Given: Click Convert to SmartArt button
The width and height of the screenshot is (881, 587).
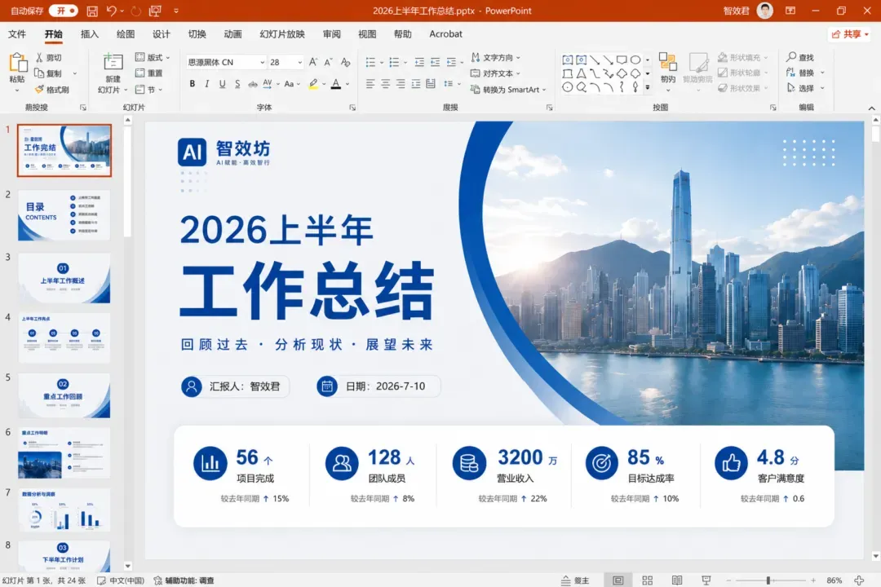Looking at the screenshot, I should click(508, 90).
